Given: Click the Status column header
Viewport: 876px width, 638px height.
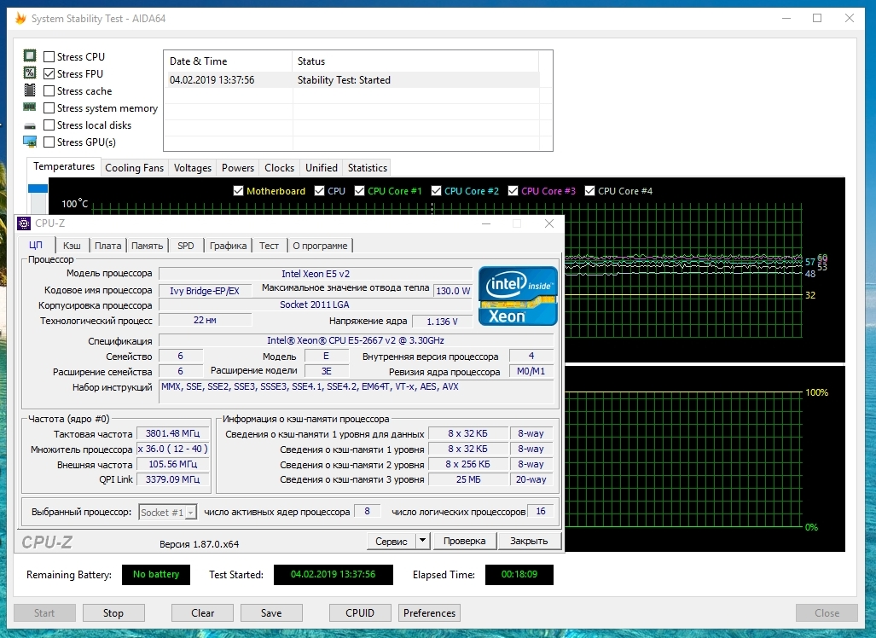Looking at the screenshot, I should [x=415, y=61].
